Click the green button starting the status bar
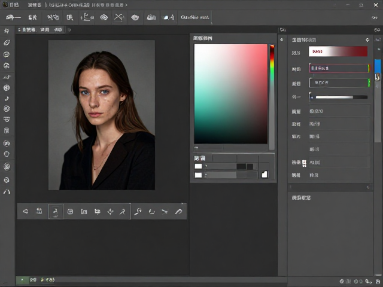The image size is (383, 287). pyautogui.click(x=22, y=280)
